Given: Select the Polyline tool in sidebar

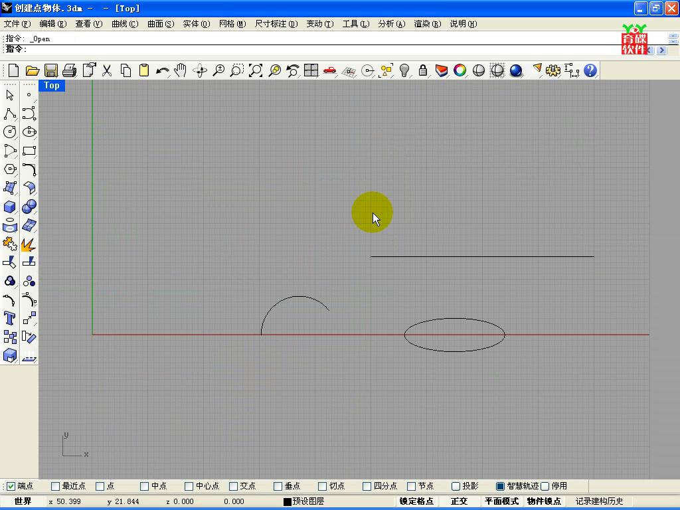Looking at the screenshot, I should [x=10, y=114].
